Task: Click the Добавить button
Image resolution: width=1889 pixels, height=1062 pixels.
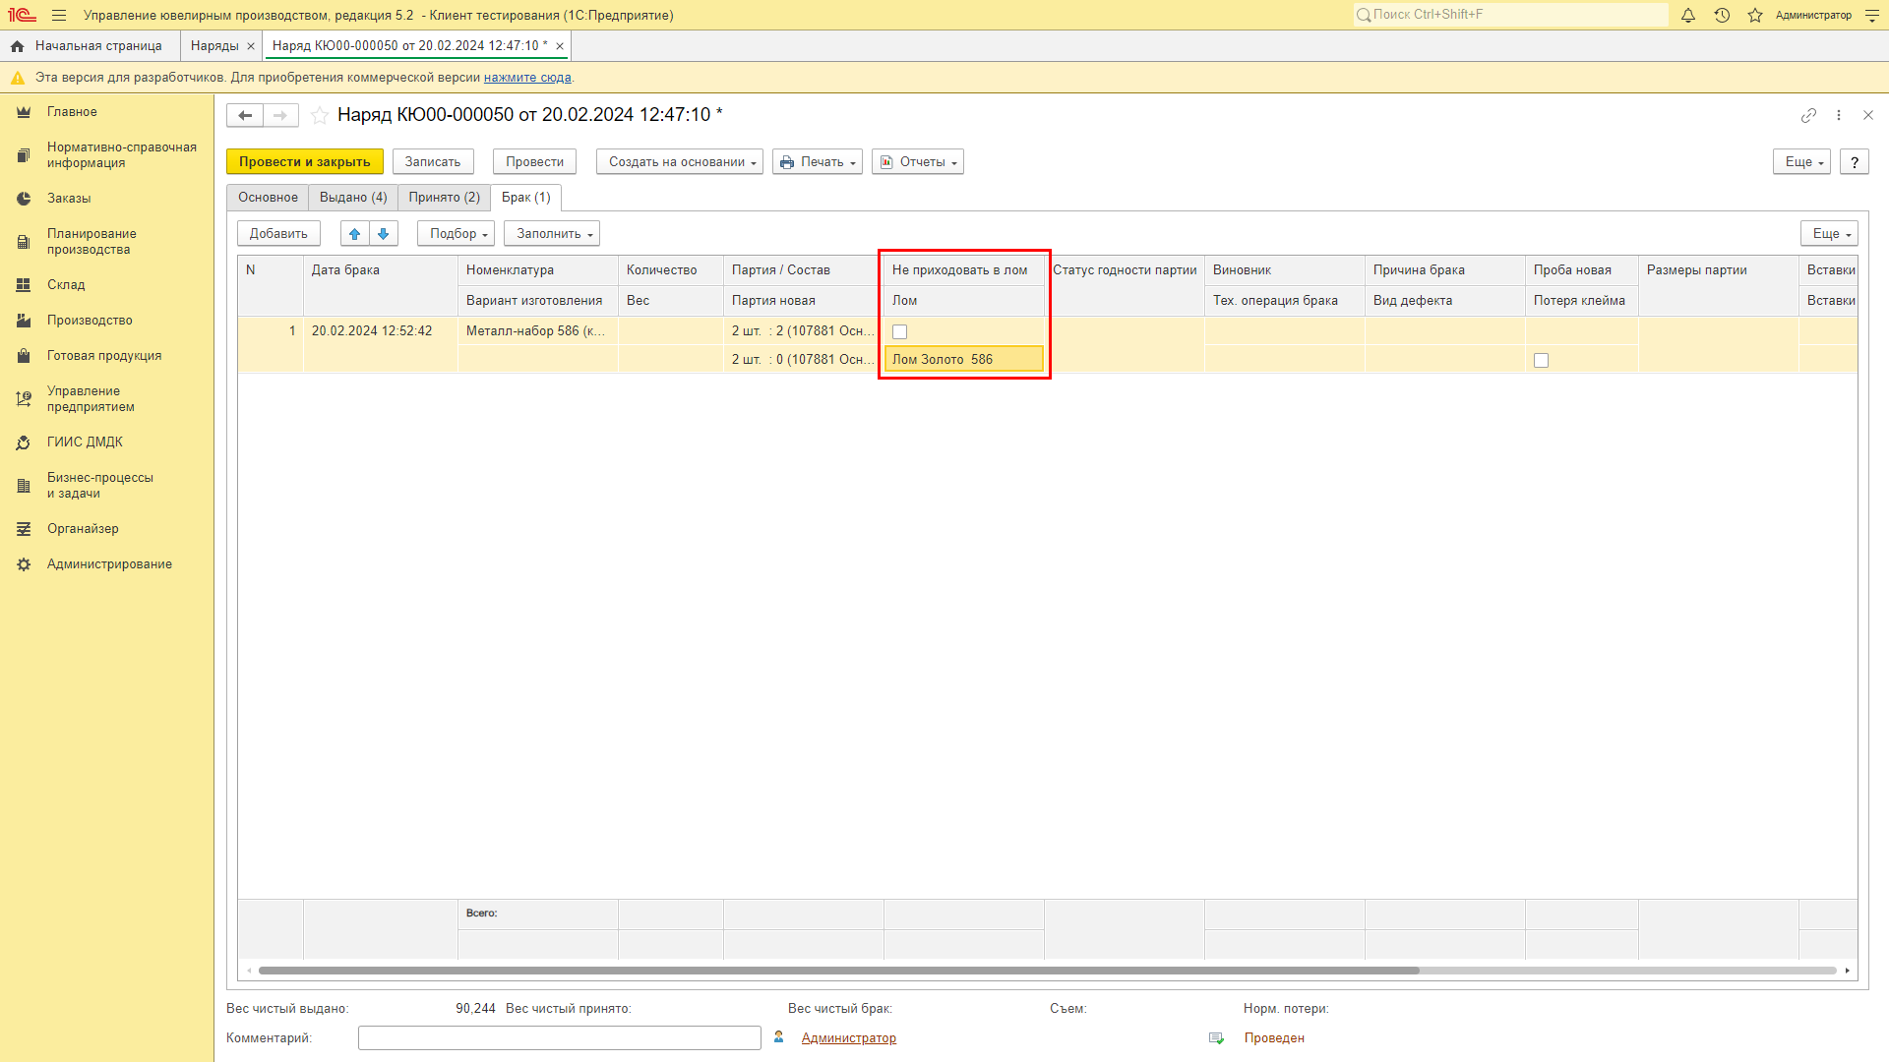Action: 278,234
